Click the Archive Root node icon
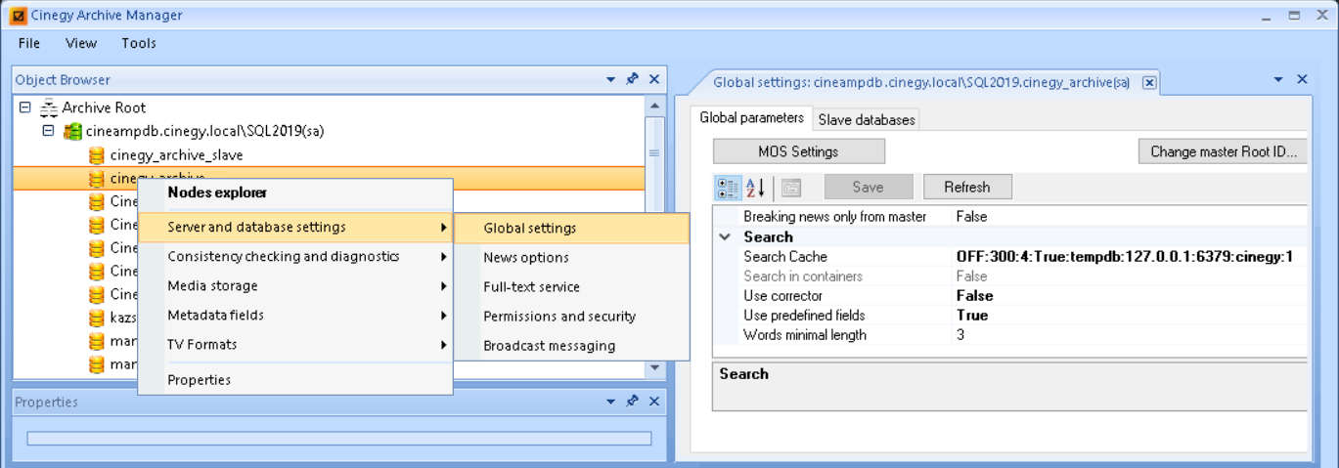Screen dimensions: 1339x468 (x=49, y=107)
